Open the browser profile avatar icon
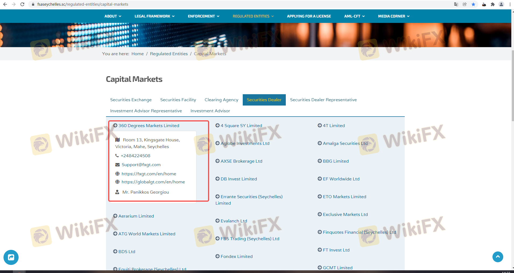This screenshot has height=273, width=514. pos(501,4)
